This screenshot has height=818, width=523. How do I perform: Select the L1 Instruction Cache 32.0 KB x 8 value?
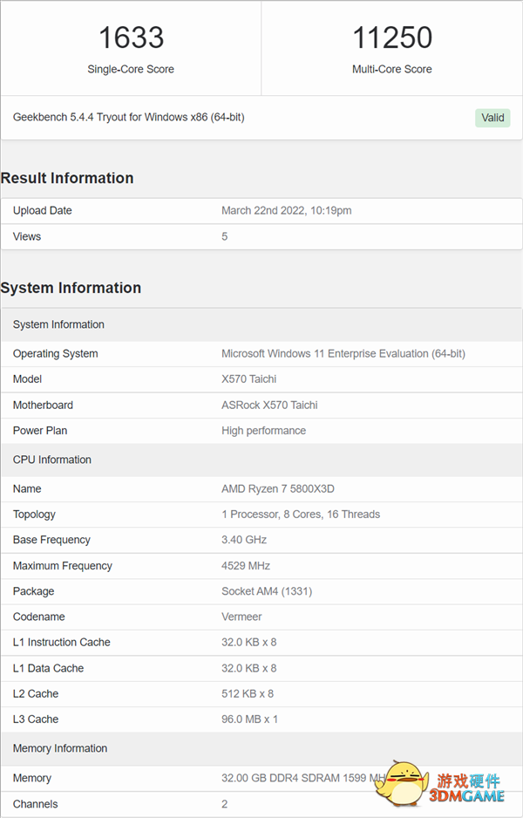[x=248, y=642]
